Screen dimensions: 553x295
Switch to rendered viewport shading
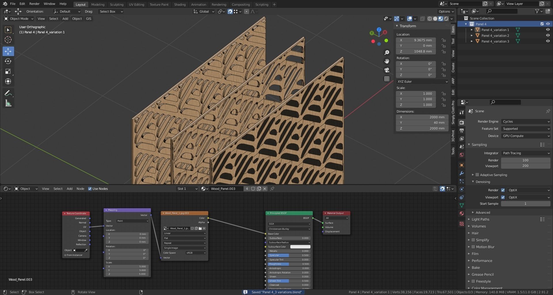point(446,19)
